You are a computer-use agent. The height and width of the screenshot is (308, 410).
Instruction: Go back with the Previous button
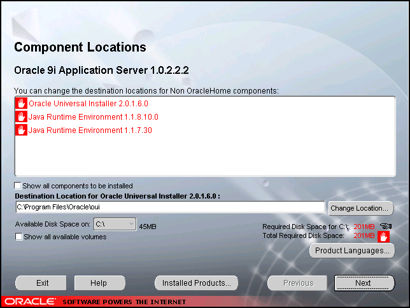[297, 283]
